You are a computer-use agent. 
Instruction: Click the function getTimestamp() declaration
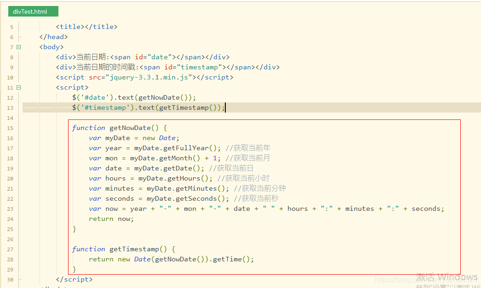124,249
